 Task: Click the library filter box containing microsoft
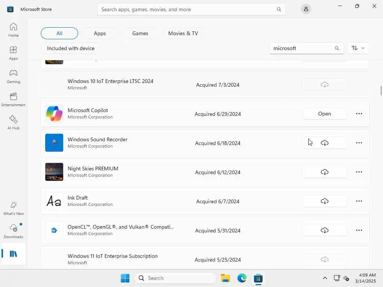click(306, 48)
